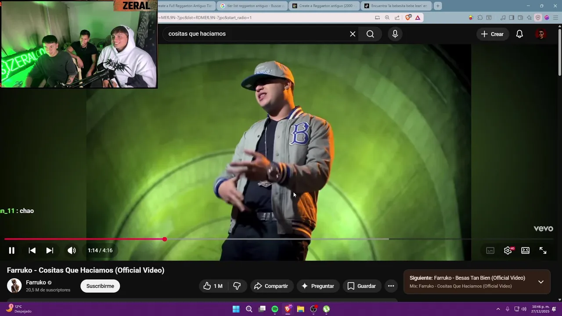Open the tab search icon in toolbar
This screenshot has width=562, height=316.
tap(489, 18)
